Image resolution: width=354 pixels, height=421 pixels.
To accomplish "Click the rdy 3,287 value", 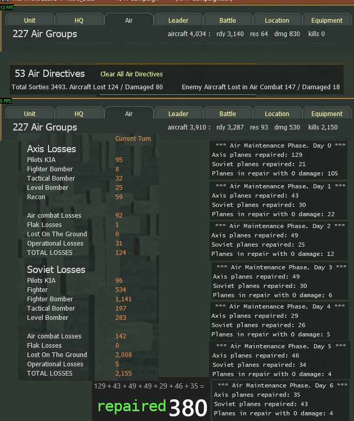I will click(x=230, y=127).
